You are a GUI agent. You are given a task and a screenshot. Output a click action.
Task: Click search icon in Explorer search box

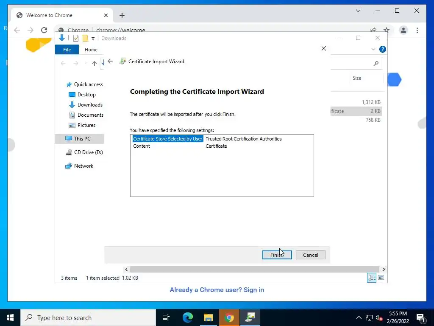coord(376,64)
